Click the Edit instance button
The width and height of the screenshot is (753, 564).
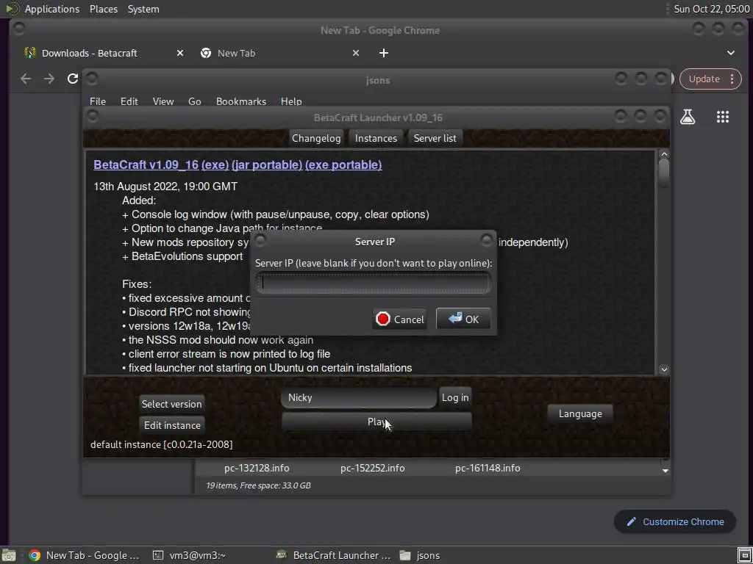tap(172, 425)
